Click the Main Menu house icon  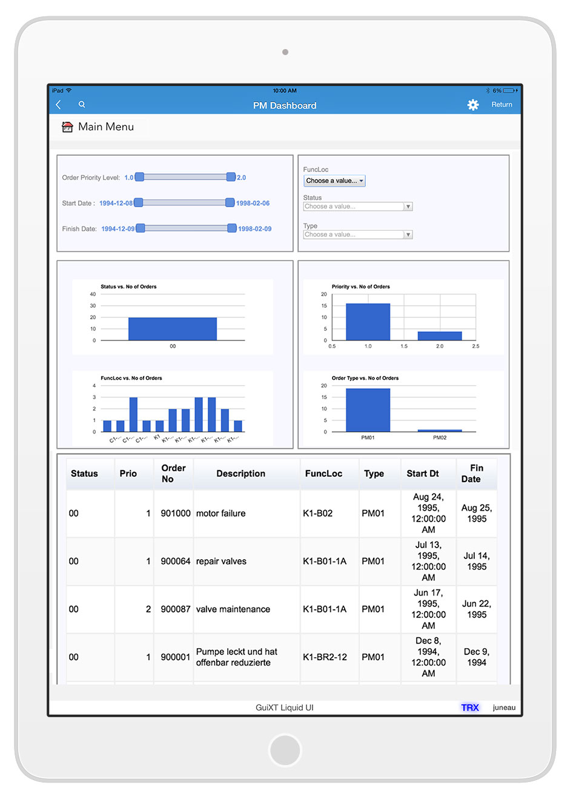67,127
